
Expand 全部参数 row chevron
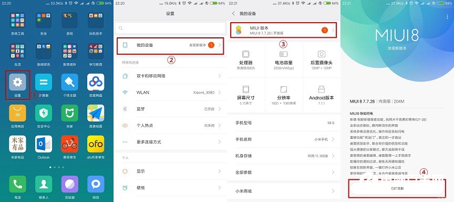333,173
